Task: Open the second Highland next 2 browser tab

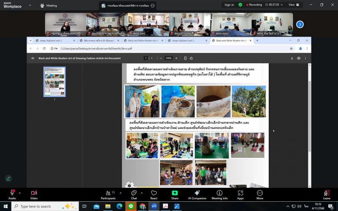Action: tap(187, 41)
